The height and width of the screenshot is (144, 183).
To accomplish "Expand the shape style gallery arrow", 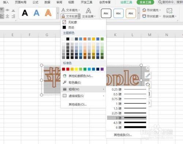I will pos(139,13).
